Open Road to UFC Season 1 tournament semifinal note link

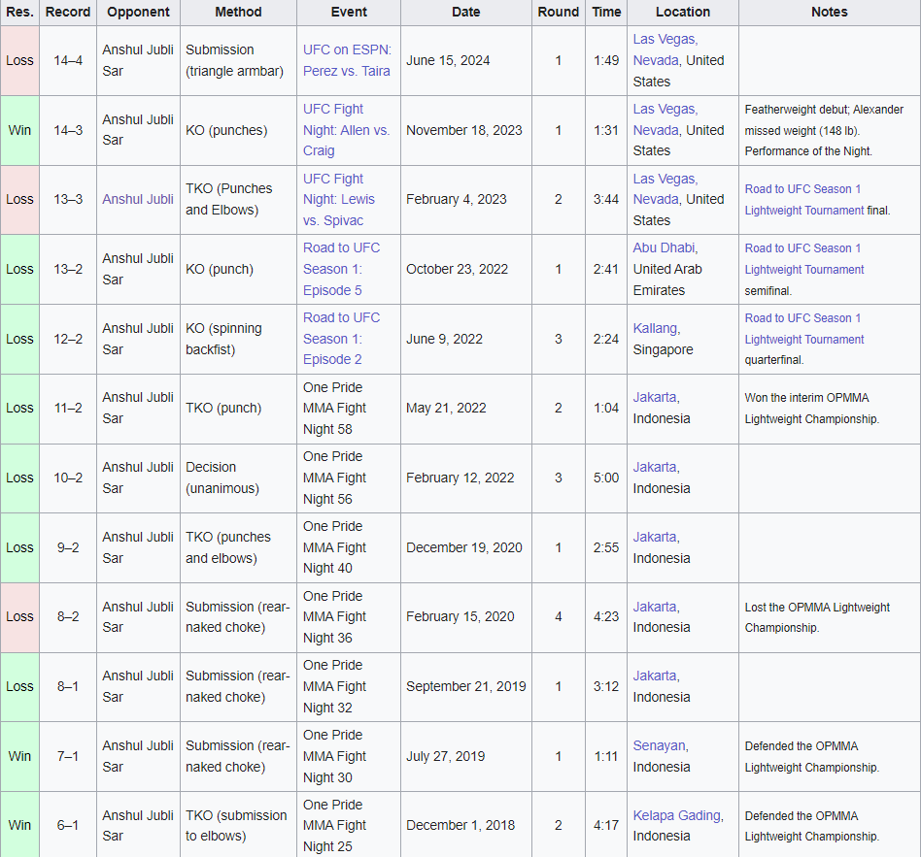pos(804,259)
